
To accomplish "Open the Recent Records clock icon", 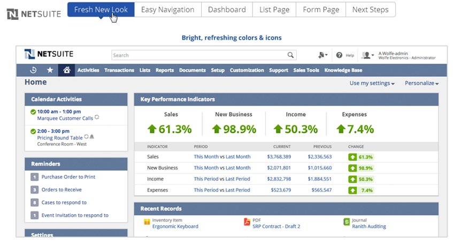I will 33,70.
